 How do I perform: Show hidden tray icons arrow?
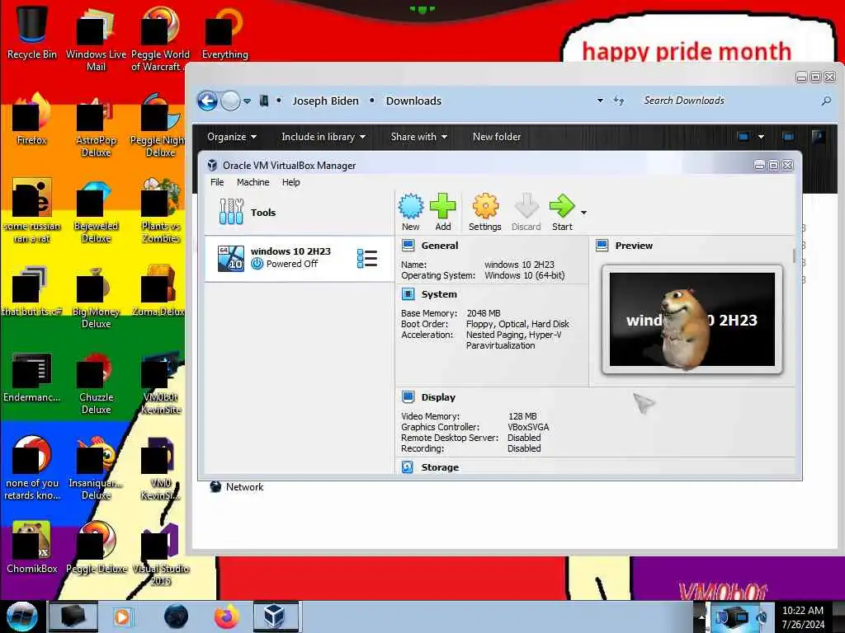coord(701,617)
